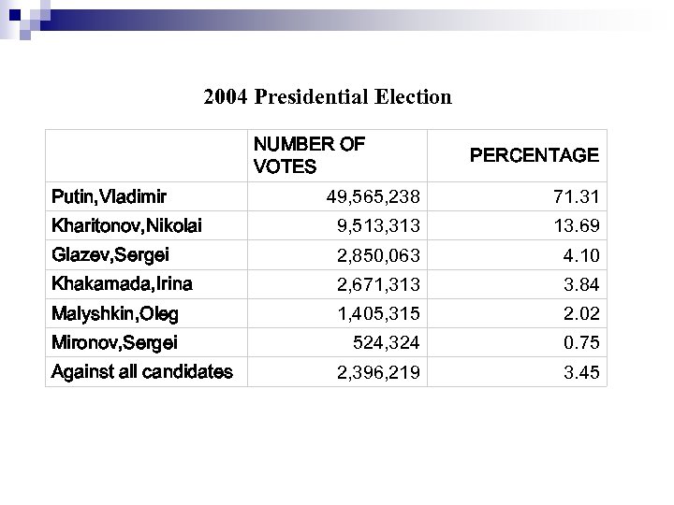
Task: Click the vote count 49,565,238
Action: 373,197
